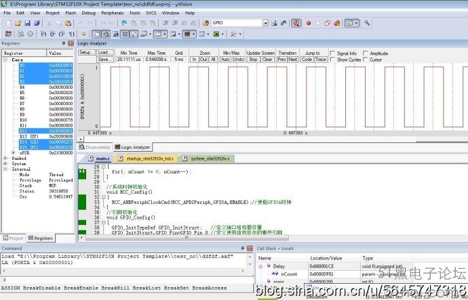
Task: Open the File menu
Action: point(7,13)
